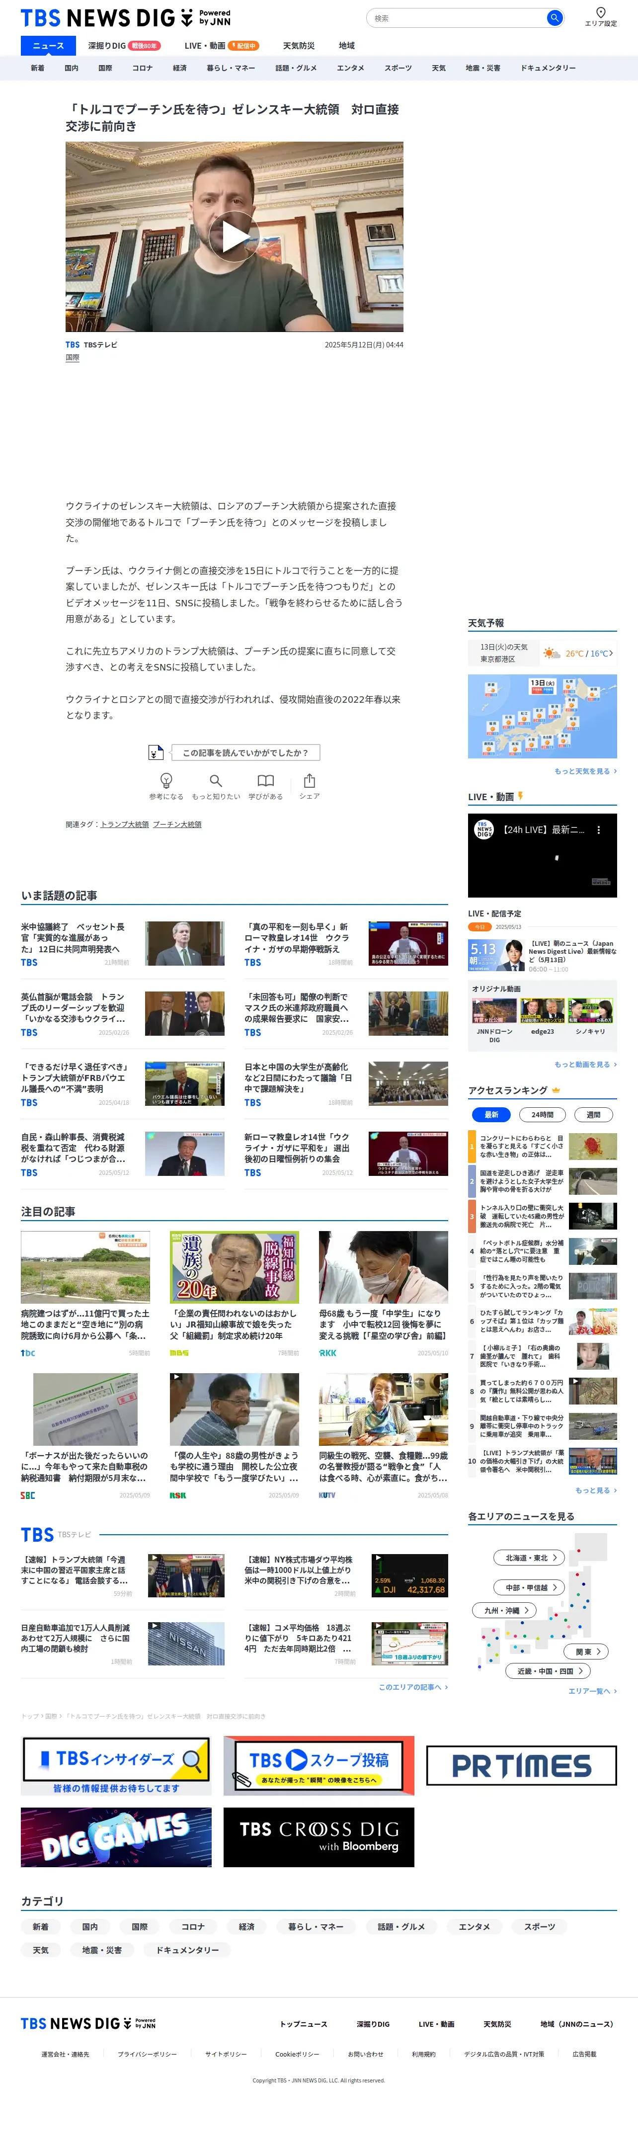Open the footer トップニュース link
The image size is (638, 2150).
(x=304, y=2024)
